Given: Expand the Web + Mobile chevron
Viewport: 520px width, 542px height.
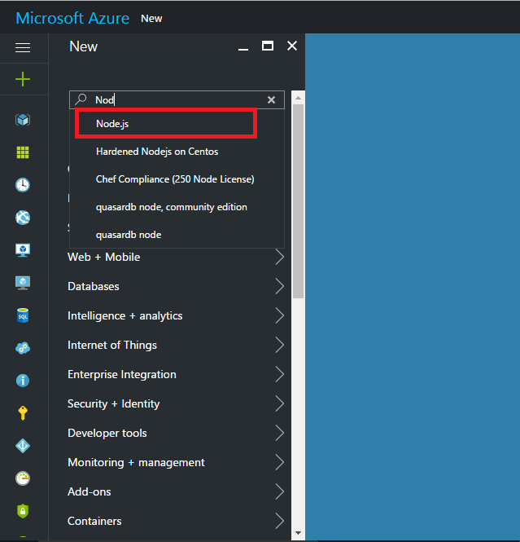Looking at the screenshot, I should click(280, 257).
